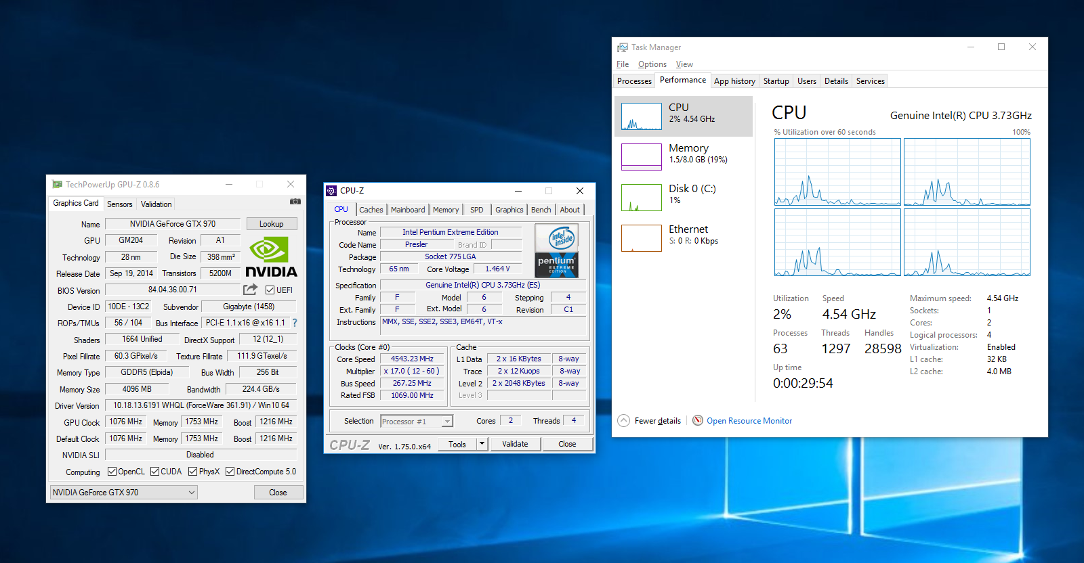Image resolution: width=1084 pixels, height=563 pixels.
Task: Click the Bandwidth value 224.4 GB/s
Action: 261,389
